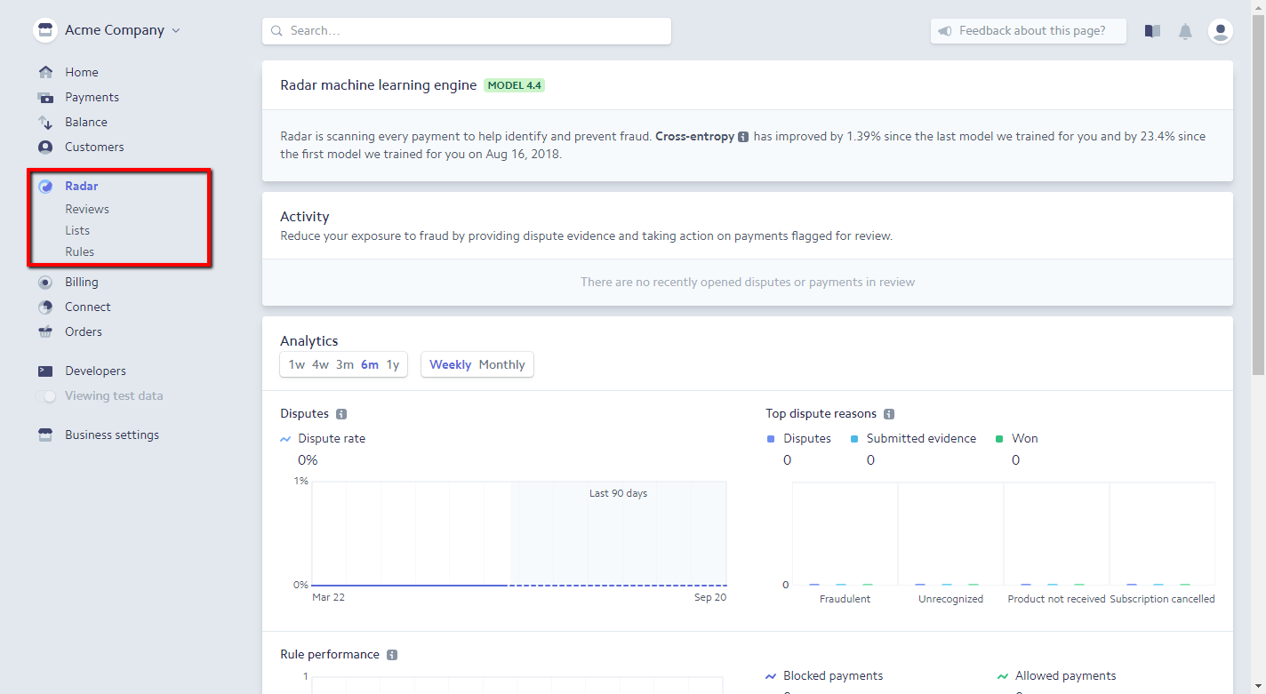Click the Won legend color square
The image size is (1266, 694).
pos(999,439)
